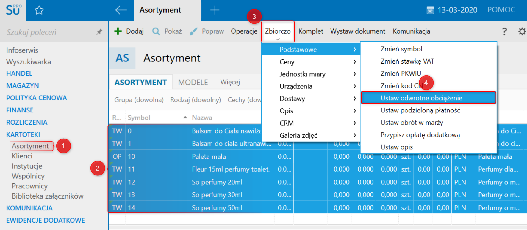Switch to the ASORTYMENT tab
The image size is (527, 230).
pyautogui.click(x=140, y=82)
